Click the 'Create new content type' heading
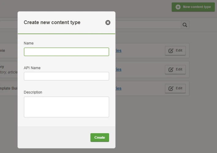Viewport: 217px width, 153px height. click(52, 23)
